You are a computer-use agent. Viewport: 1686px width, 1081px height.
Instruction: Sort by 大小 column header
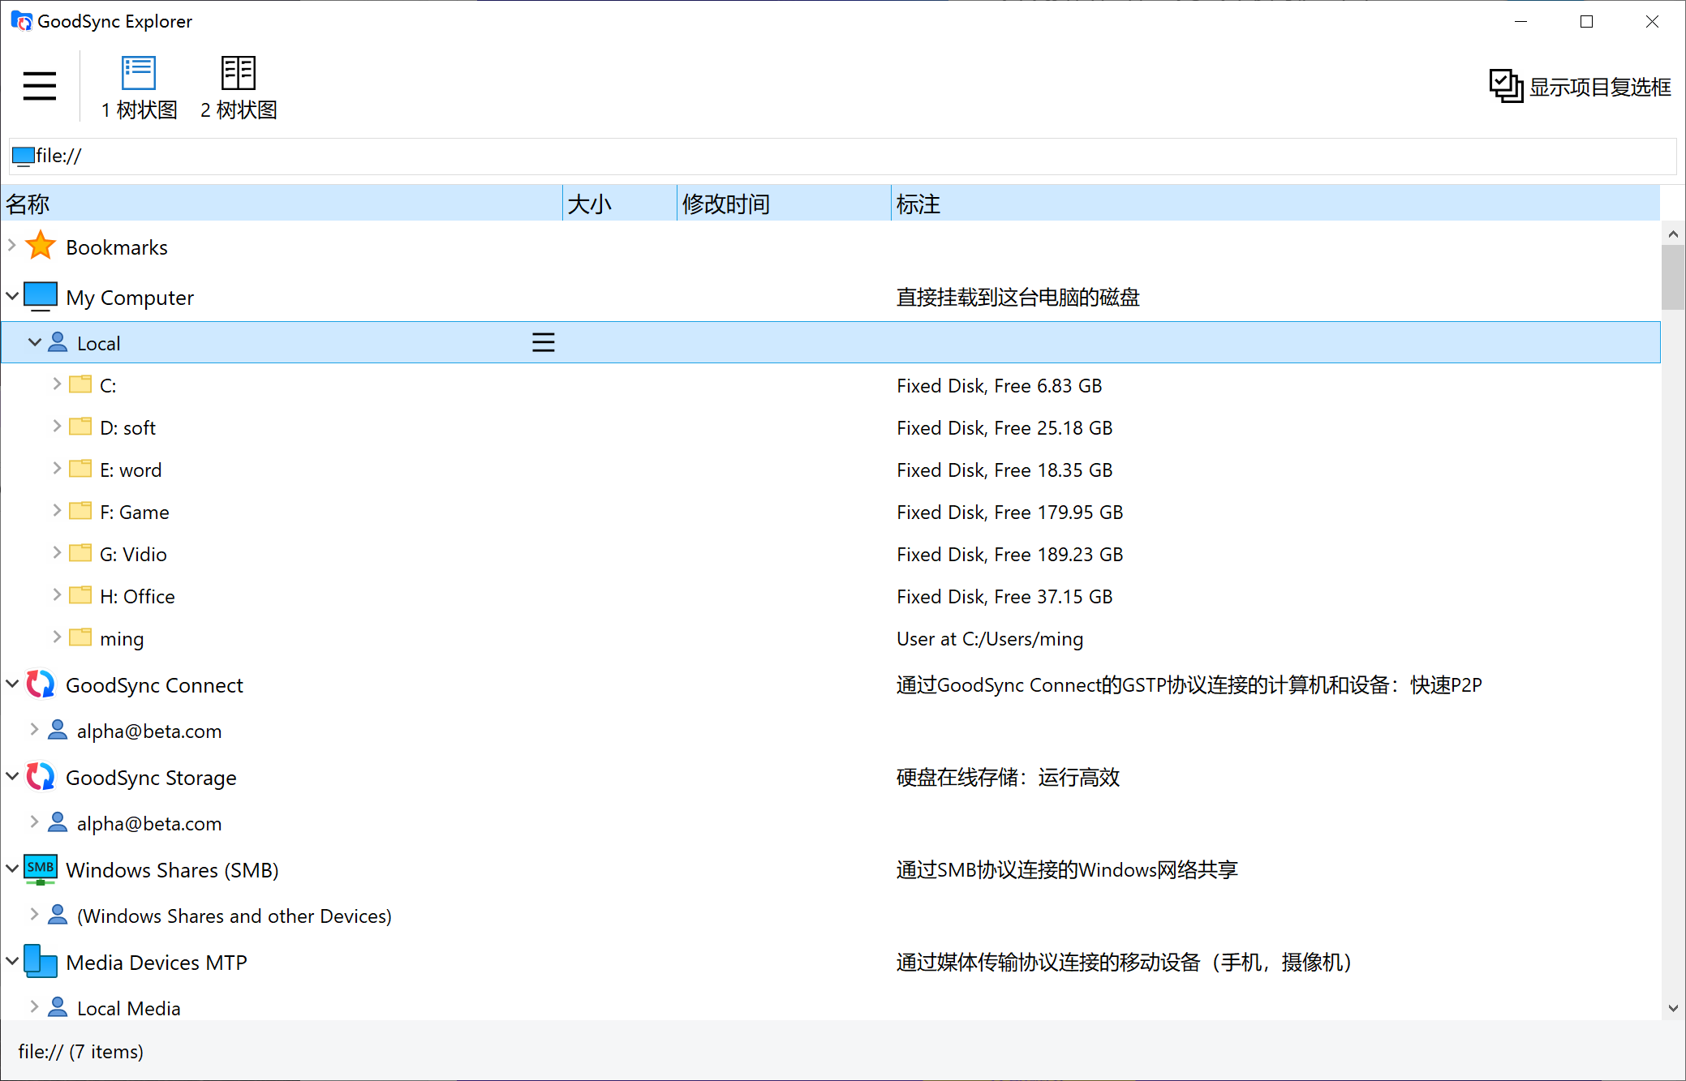coord(620,204)
